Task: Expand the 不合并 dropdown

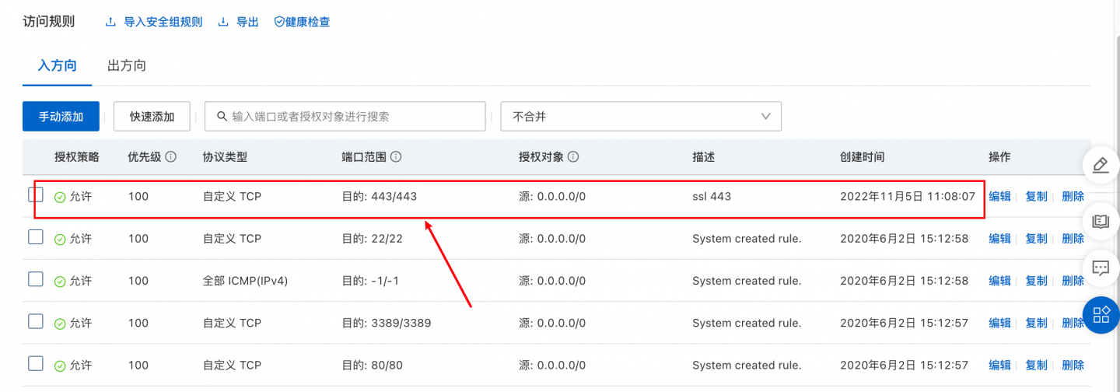Action: (641, 117)
